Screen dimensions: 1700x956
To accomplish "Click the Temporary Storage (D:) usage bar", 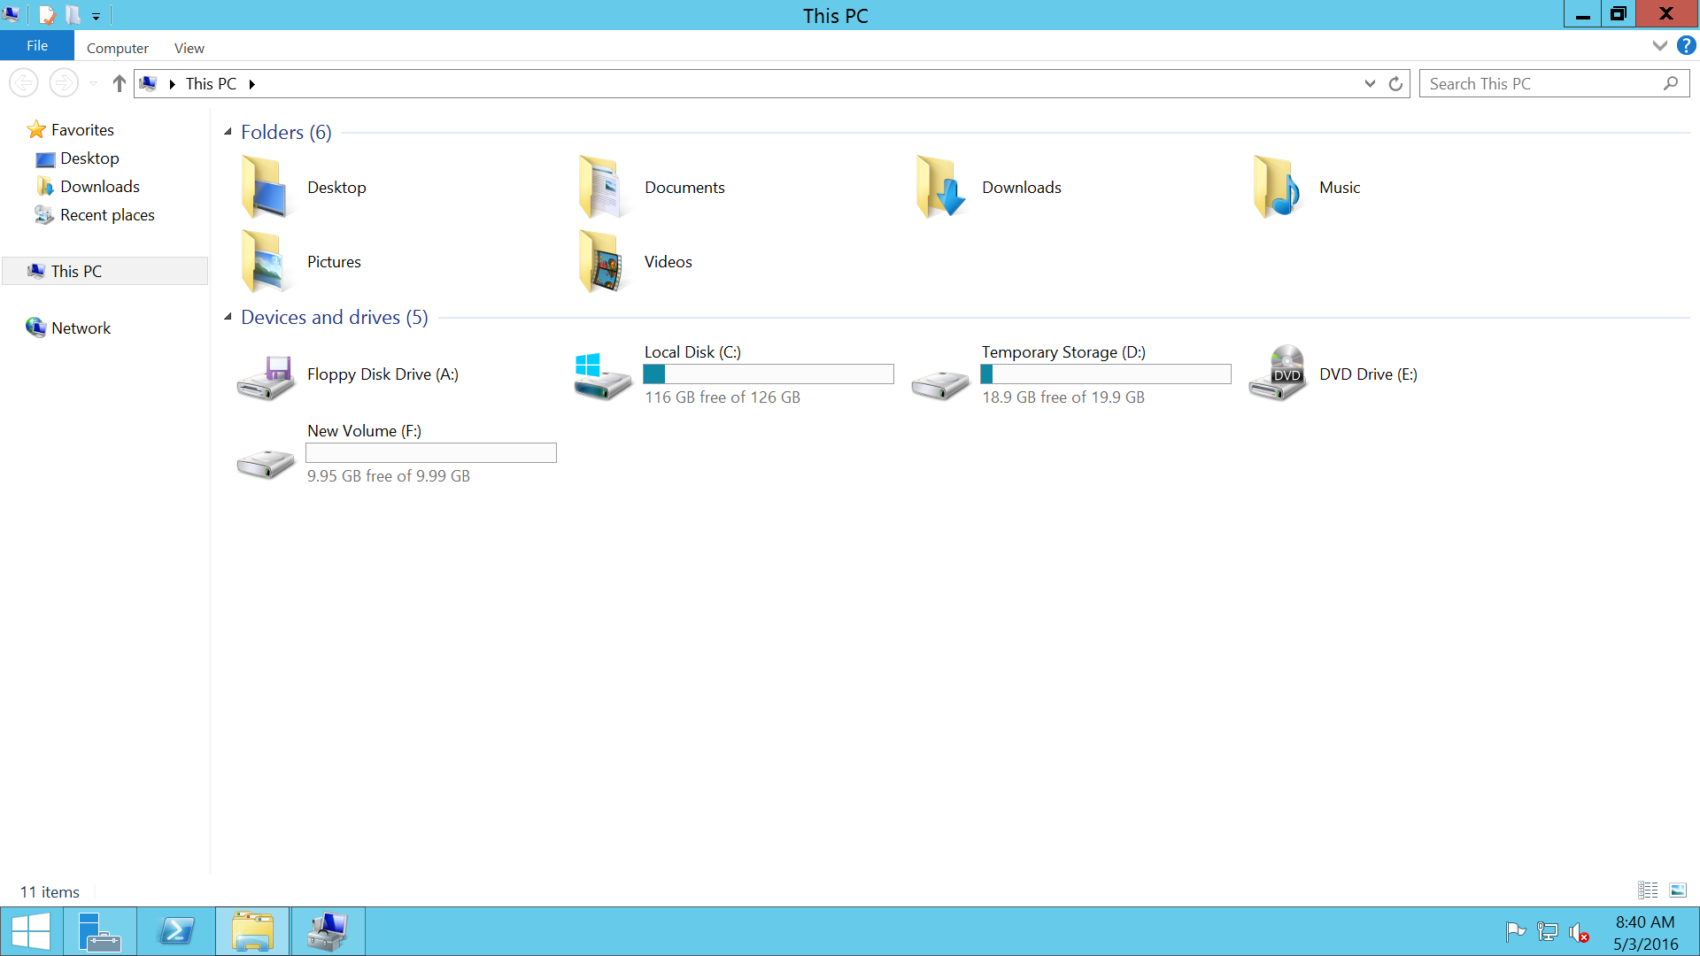I will point(1106,374).
